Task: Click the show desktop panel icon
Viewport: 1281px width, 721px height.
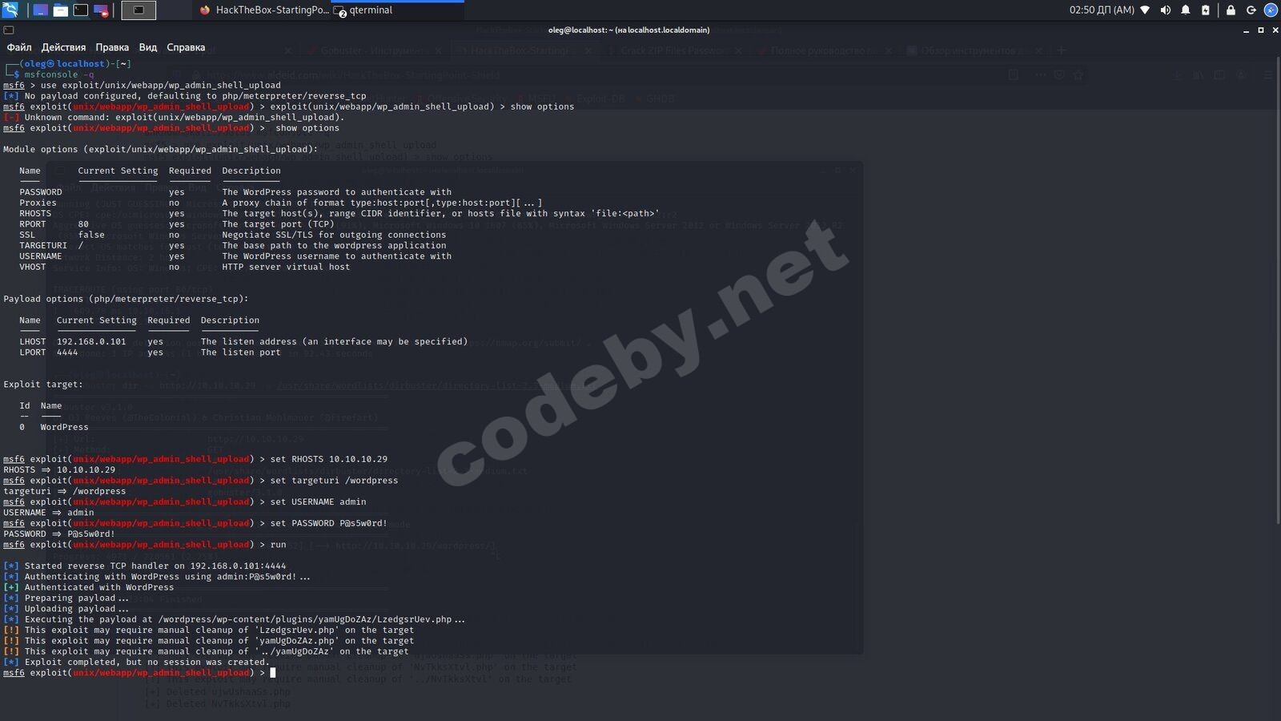Action: pos(40,10)
